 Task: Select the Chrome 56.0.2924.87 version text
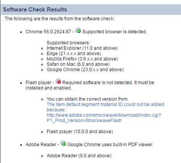click(48, 32)
